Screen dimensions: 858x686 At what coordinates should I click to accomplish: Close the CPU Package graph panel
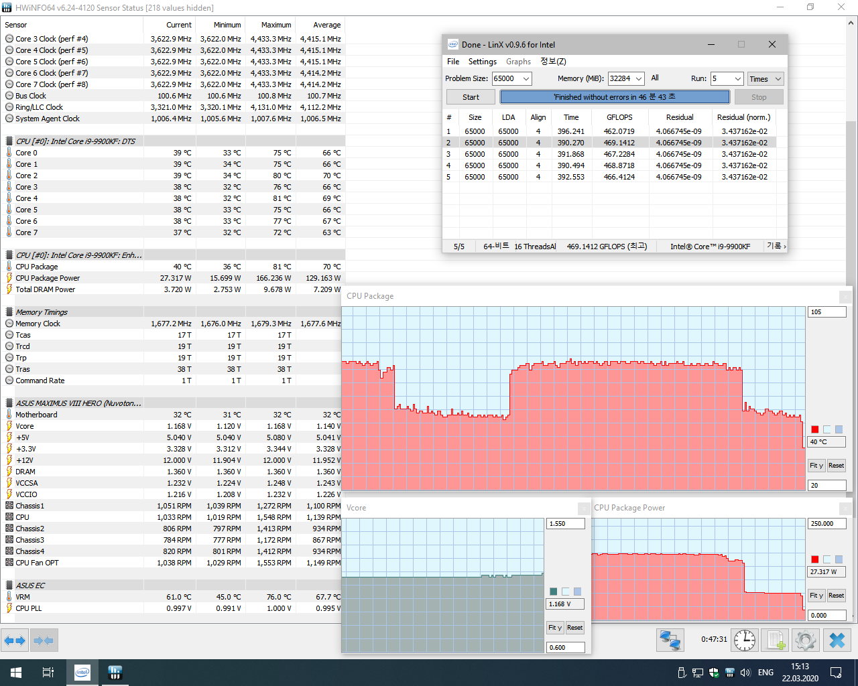tap(846, 296)
